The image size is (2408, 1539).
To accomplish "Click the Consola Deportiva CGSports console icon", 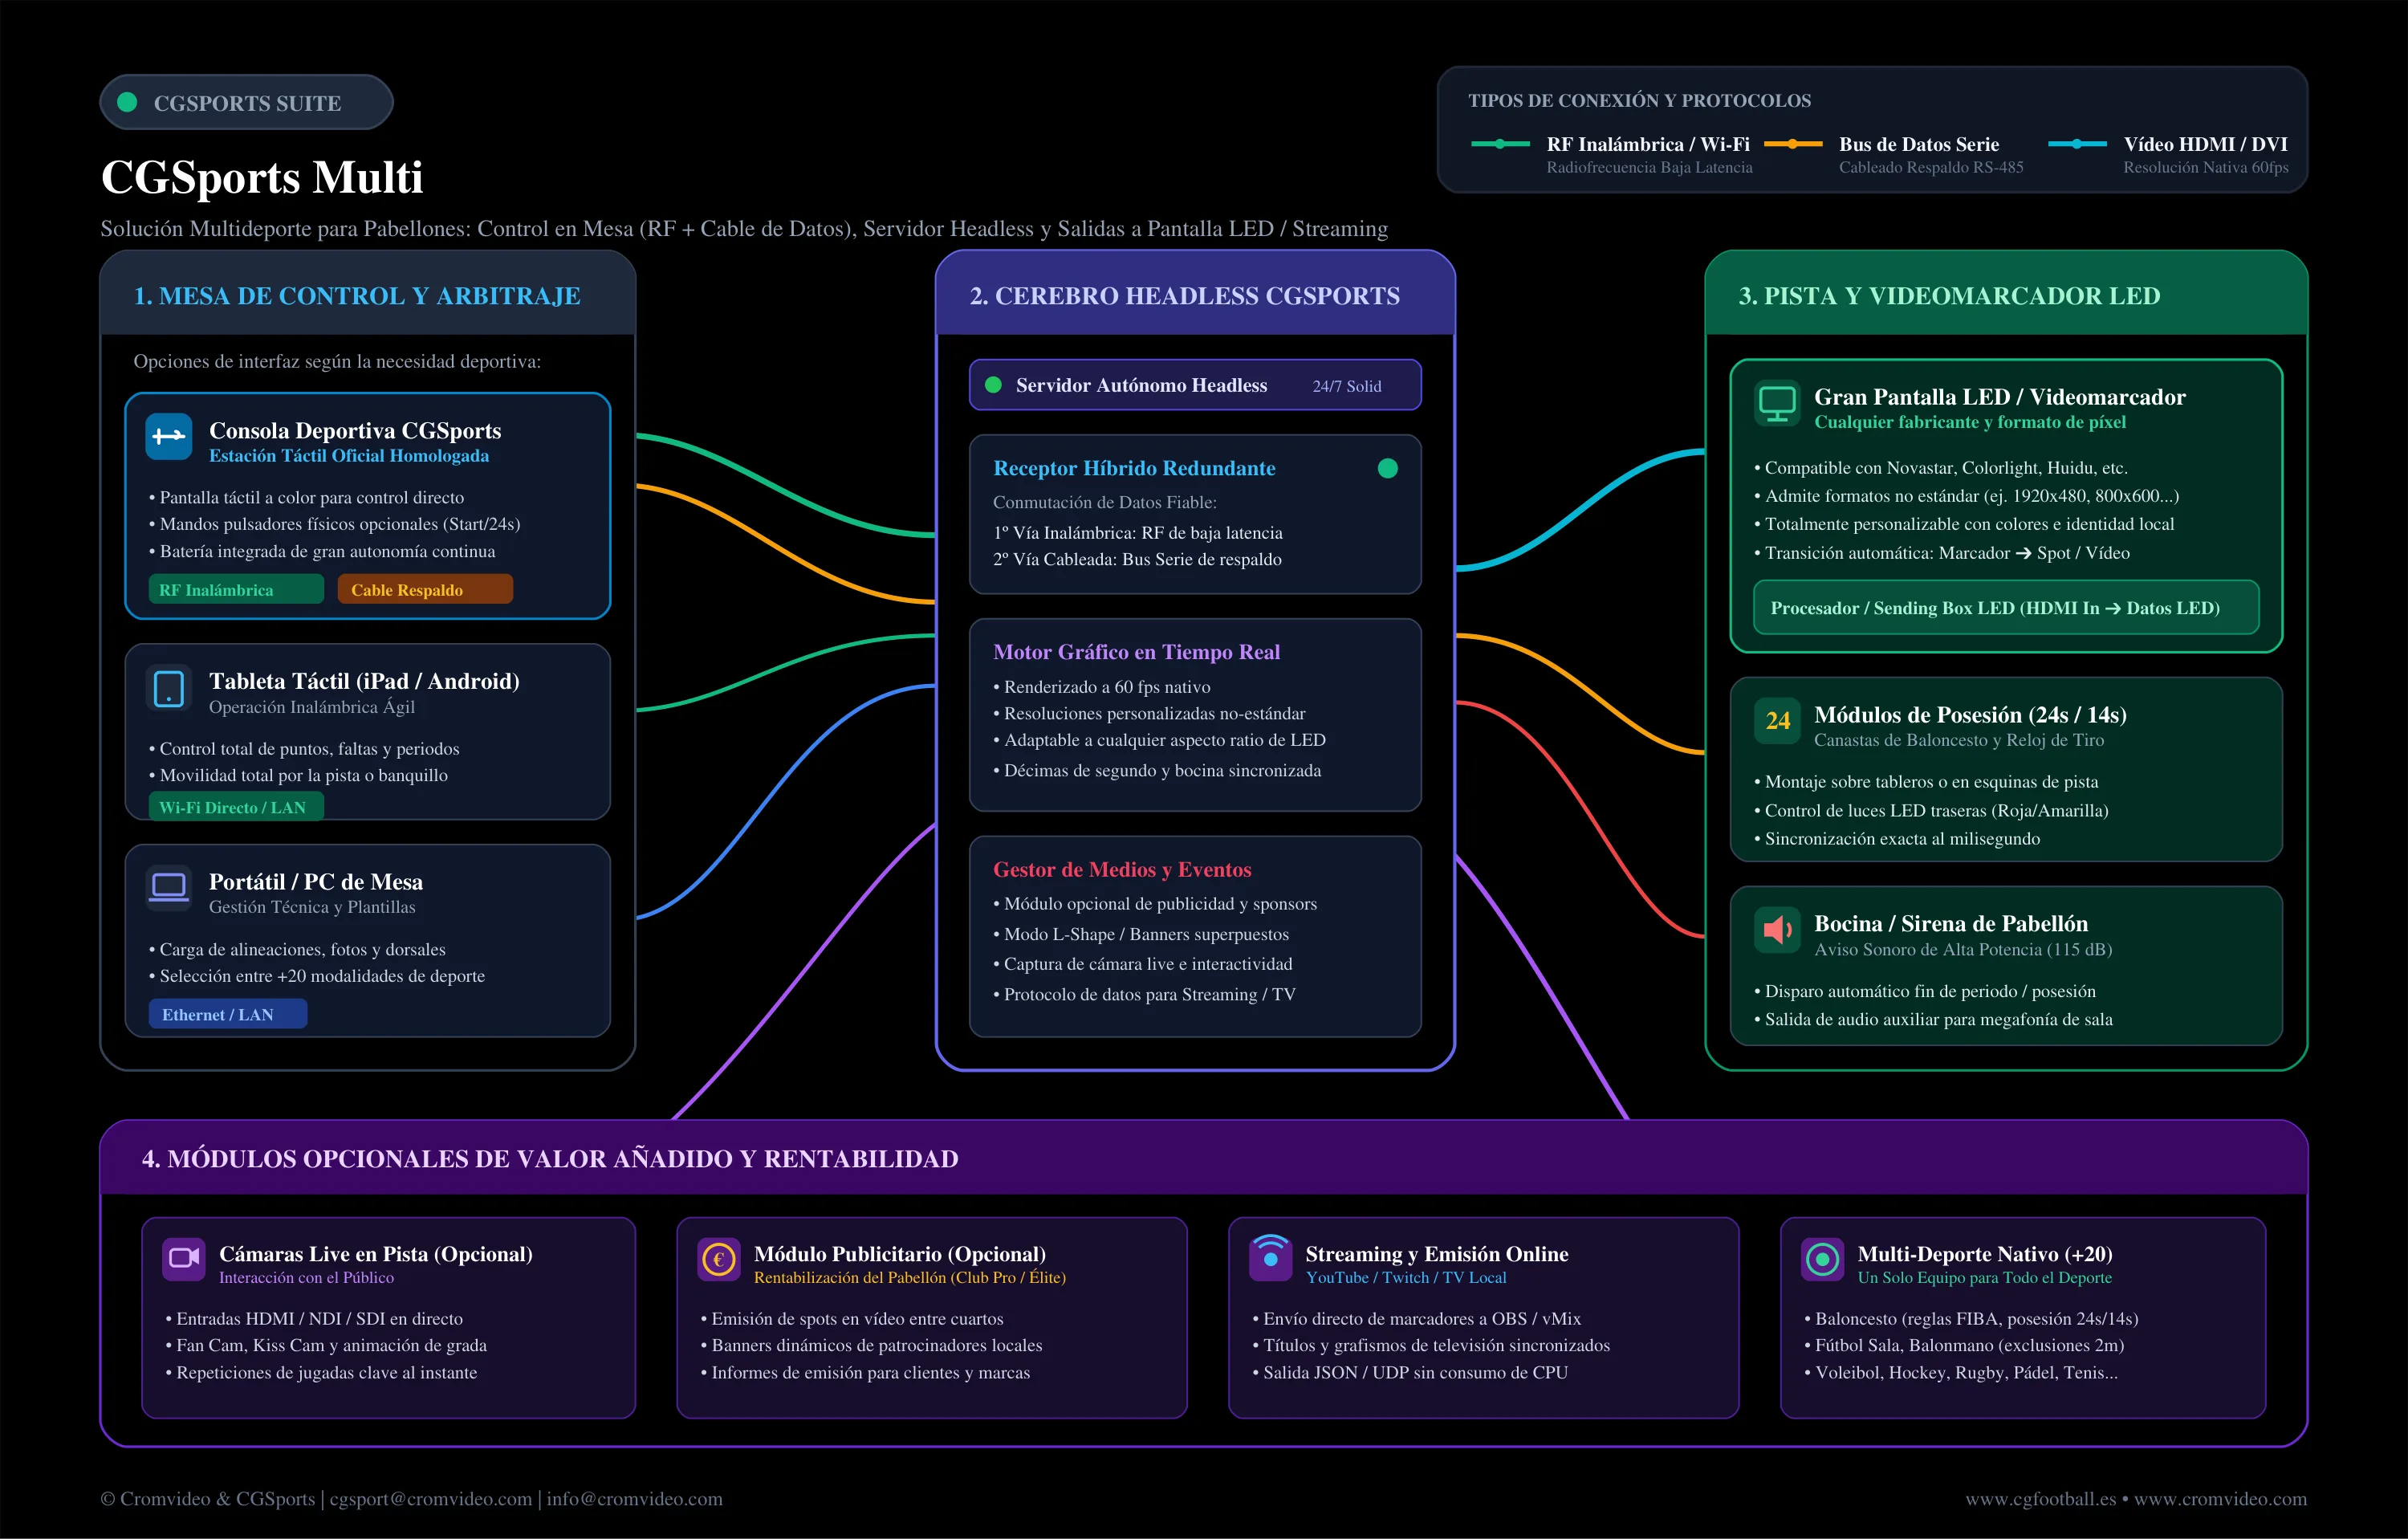I will [168, 437].
